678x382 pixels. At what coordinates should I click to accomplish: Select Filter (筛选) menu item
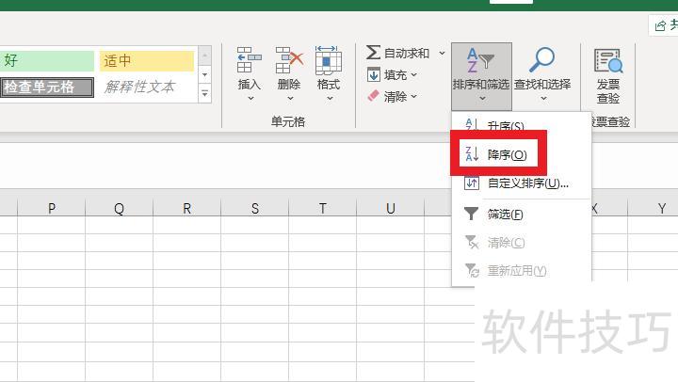[521, 214]
